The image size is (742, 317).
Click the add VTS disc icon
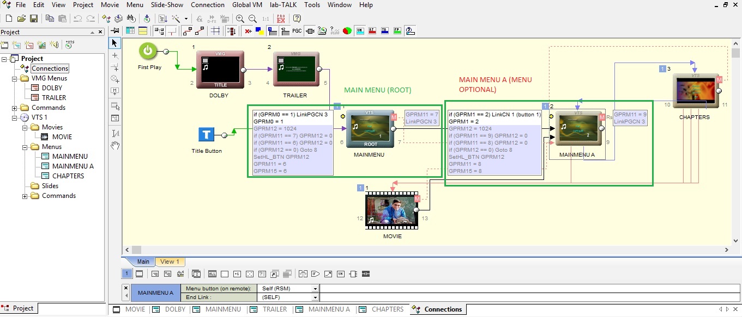pyautogui.click(x=70, y=45)
